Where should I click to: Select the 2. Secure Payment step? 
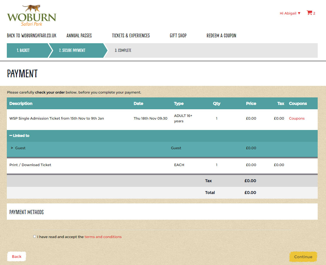click(x=77, y=50)
